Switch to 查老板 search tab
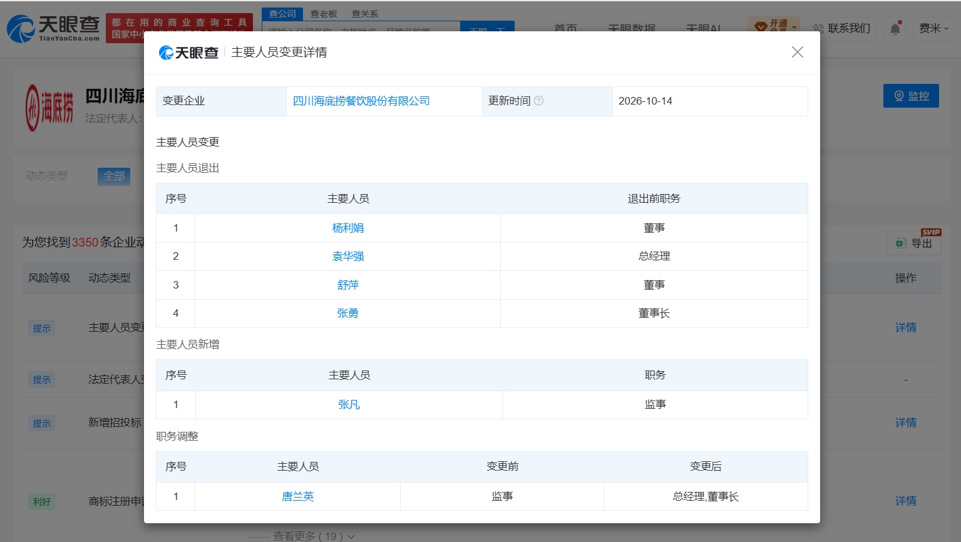 coord(324,13)
